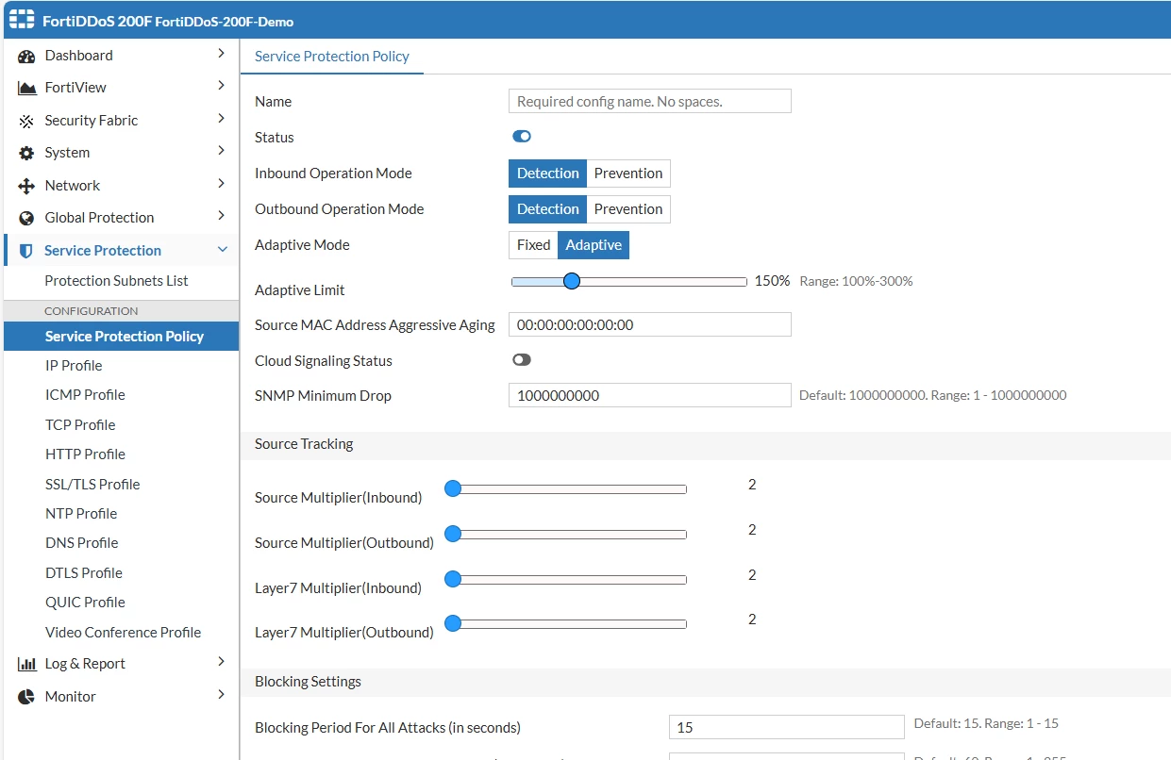Click the Monitor pie-chart icon
This screenshot has height=760, width=1171.
pos(26,697)
